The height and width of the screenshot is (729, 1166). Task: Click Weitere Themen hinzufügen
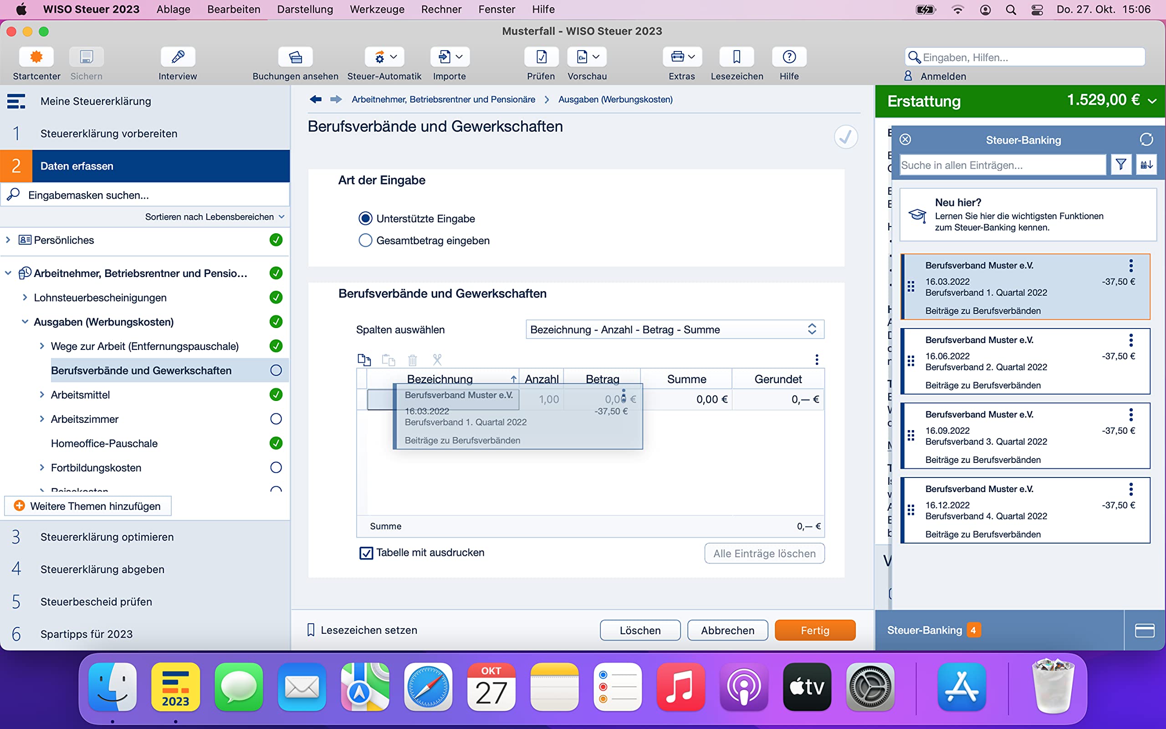click(88, 506)
